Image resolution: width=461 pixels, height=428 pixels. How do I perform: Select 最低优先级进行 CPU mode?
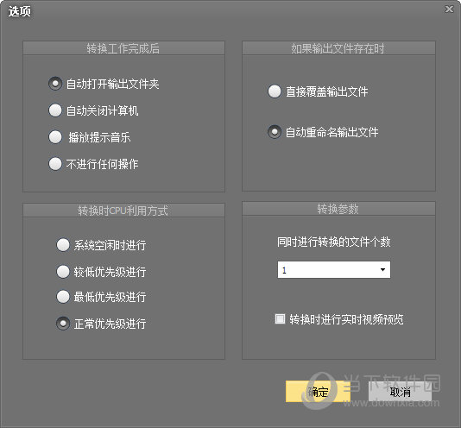coord(63,297)
